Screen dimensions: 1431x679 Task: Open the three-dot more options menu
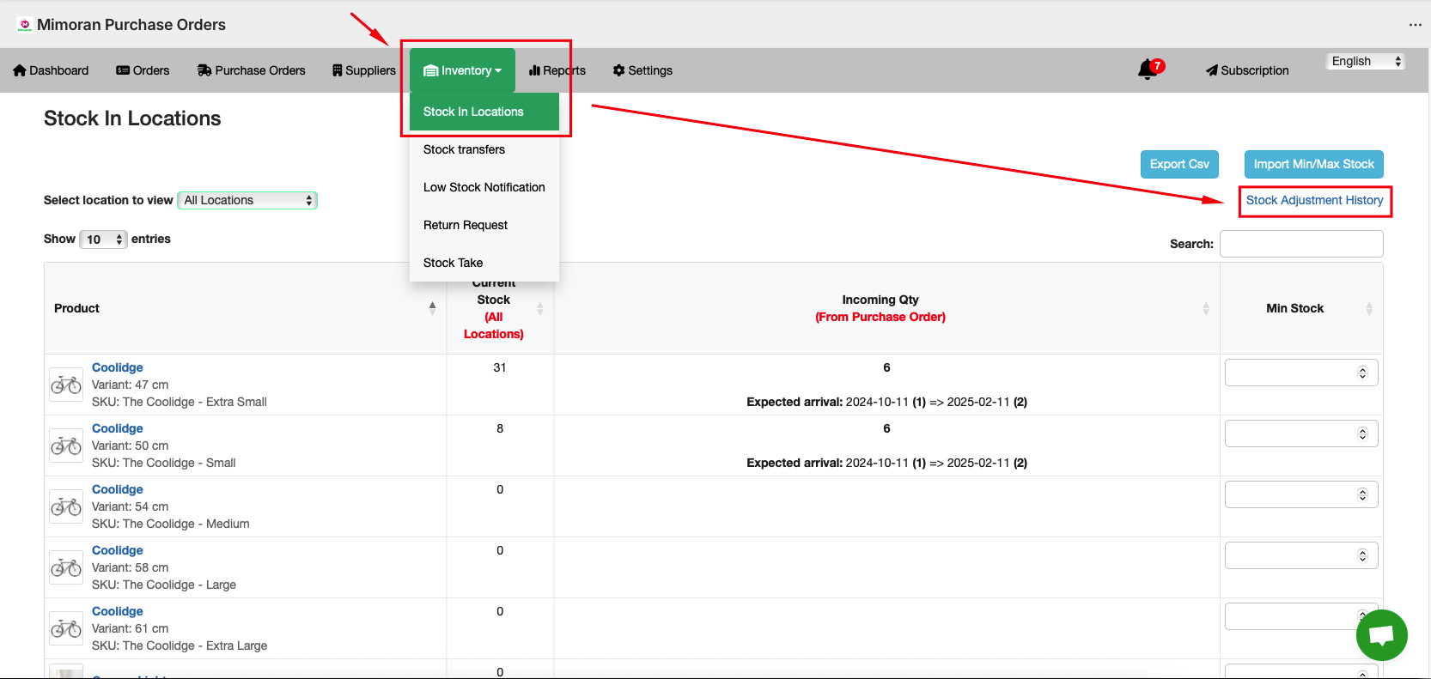(1415, 25)
